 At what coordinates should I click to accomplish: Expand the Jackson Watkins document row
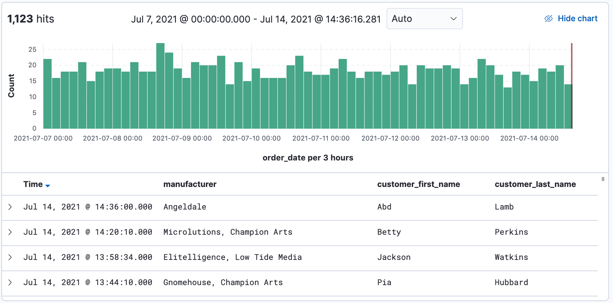point(10,257)
